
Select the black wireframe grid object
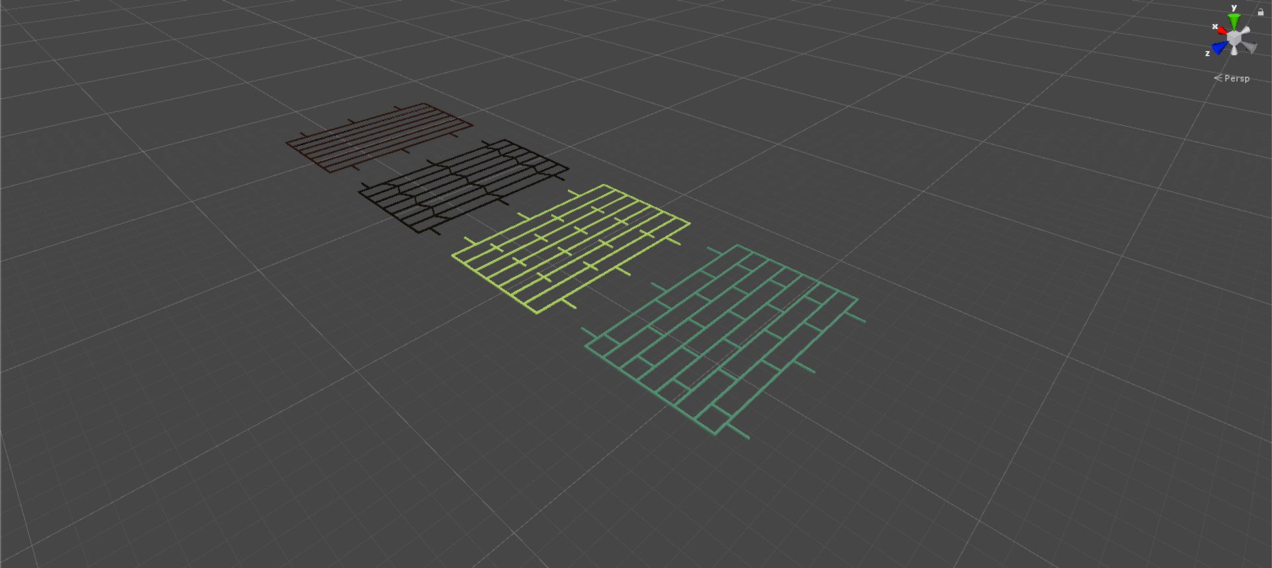(463, 186)
